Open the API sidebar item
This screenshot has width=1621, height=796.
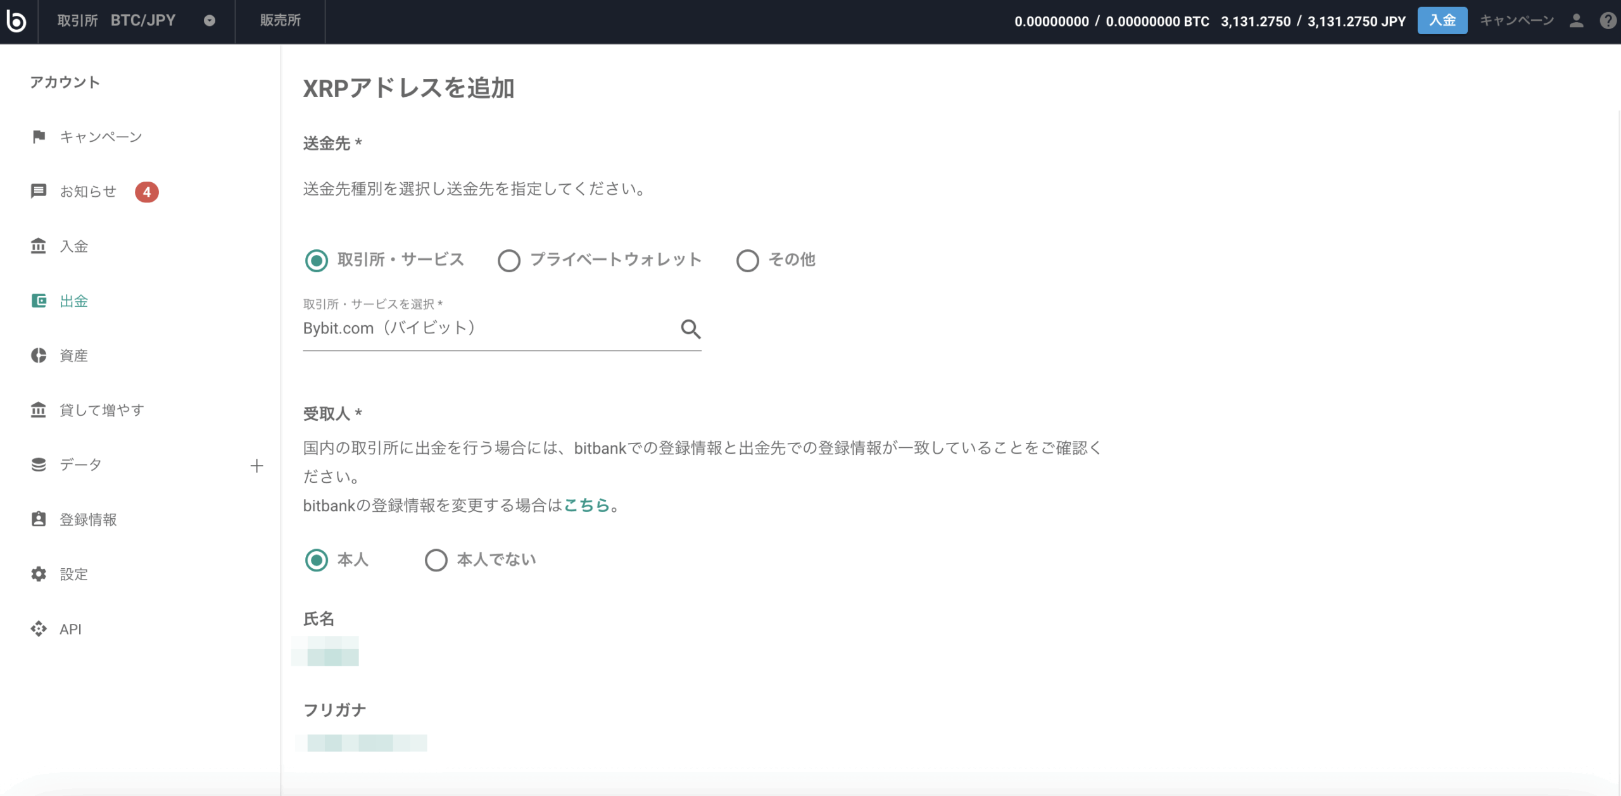(70, 629)
